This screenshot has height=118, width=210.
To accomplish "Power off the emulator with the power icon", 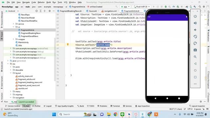I will coord(195,16).
